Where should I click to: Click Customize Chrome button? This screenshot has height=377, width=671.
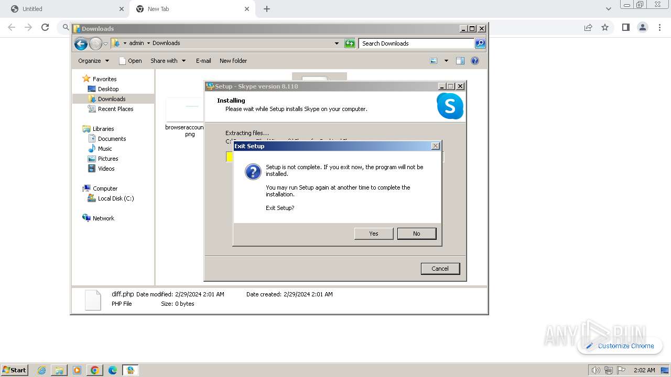[620, 346]
